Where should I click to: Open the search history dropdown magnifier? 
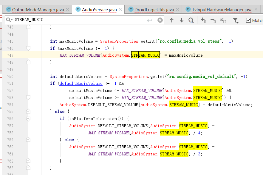click(9, 20)
